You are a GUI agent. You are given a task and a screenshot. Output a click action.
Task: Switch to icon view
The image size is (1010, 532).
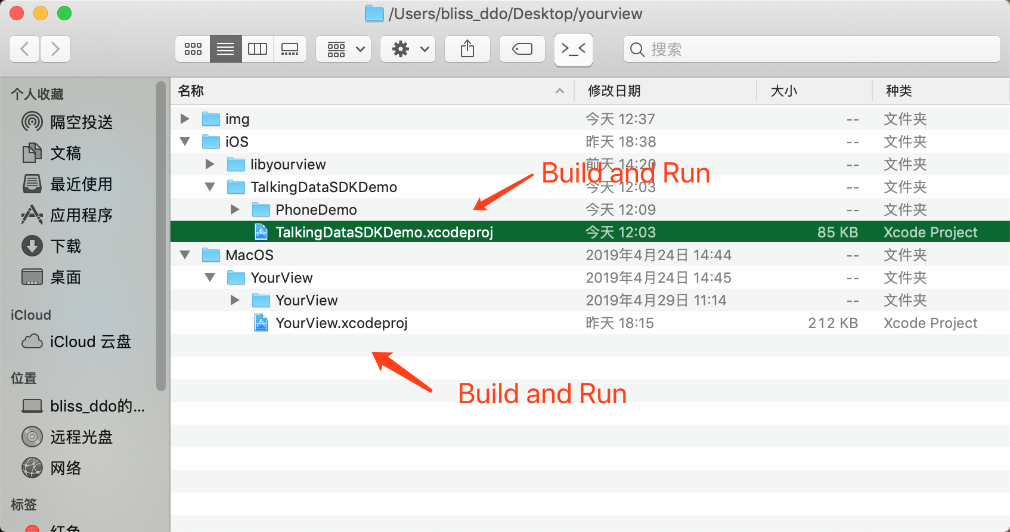point(193,49)
